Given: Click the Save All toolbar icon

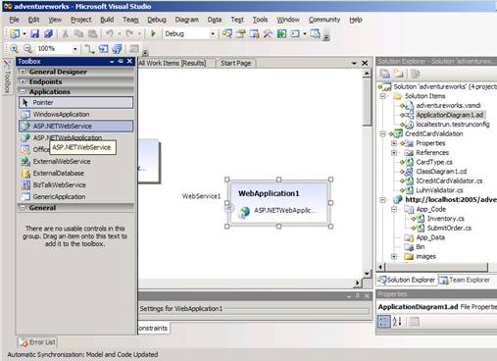Looking at the screenshot, I should [48, 33].
